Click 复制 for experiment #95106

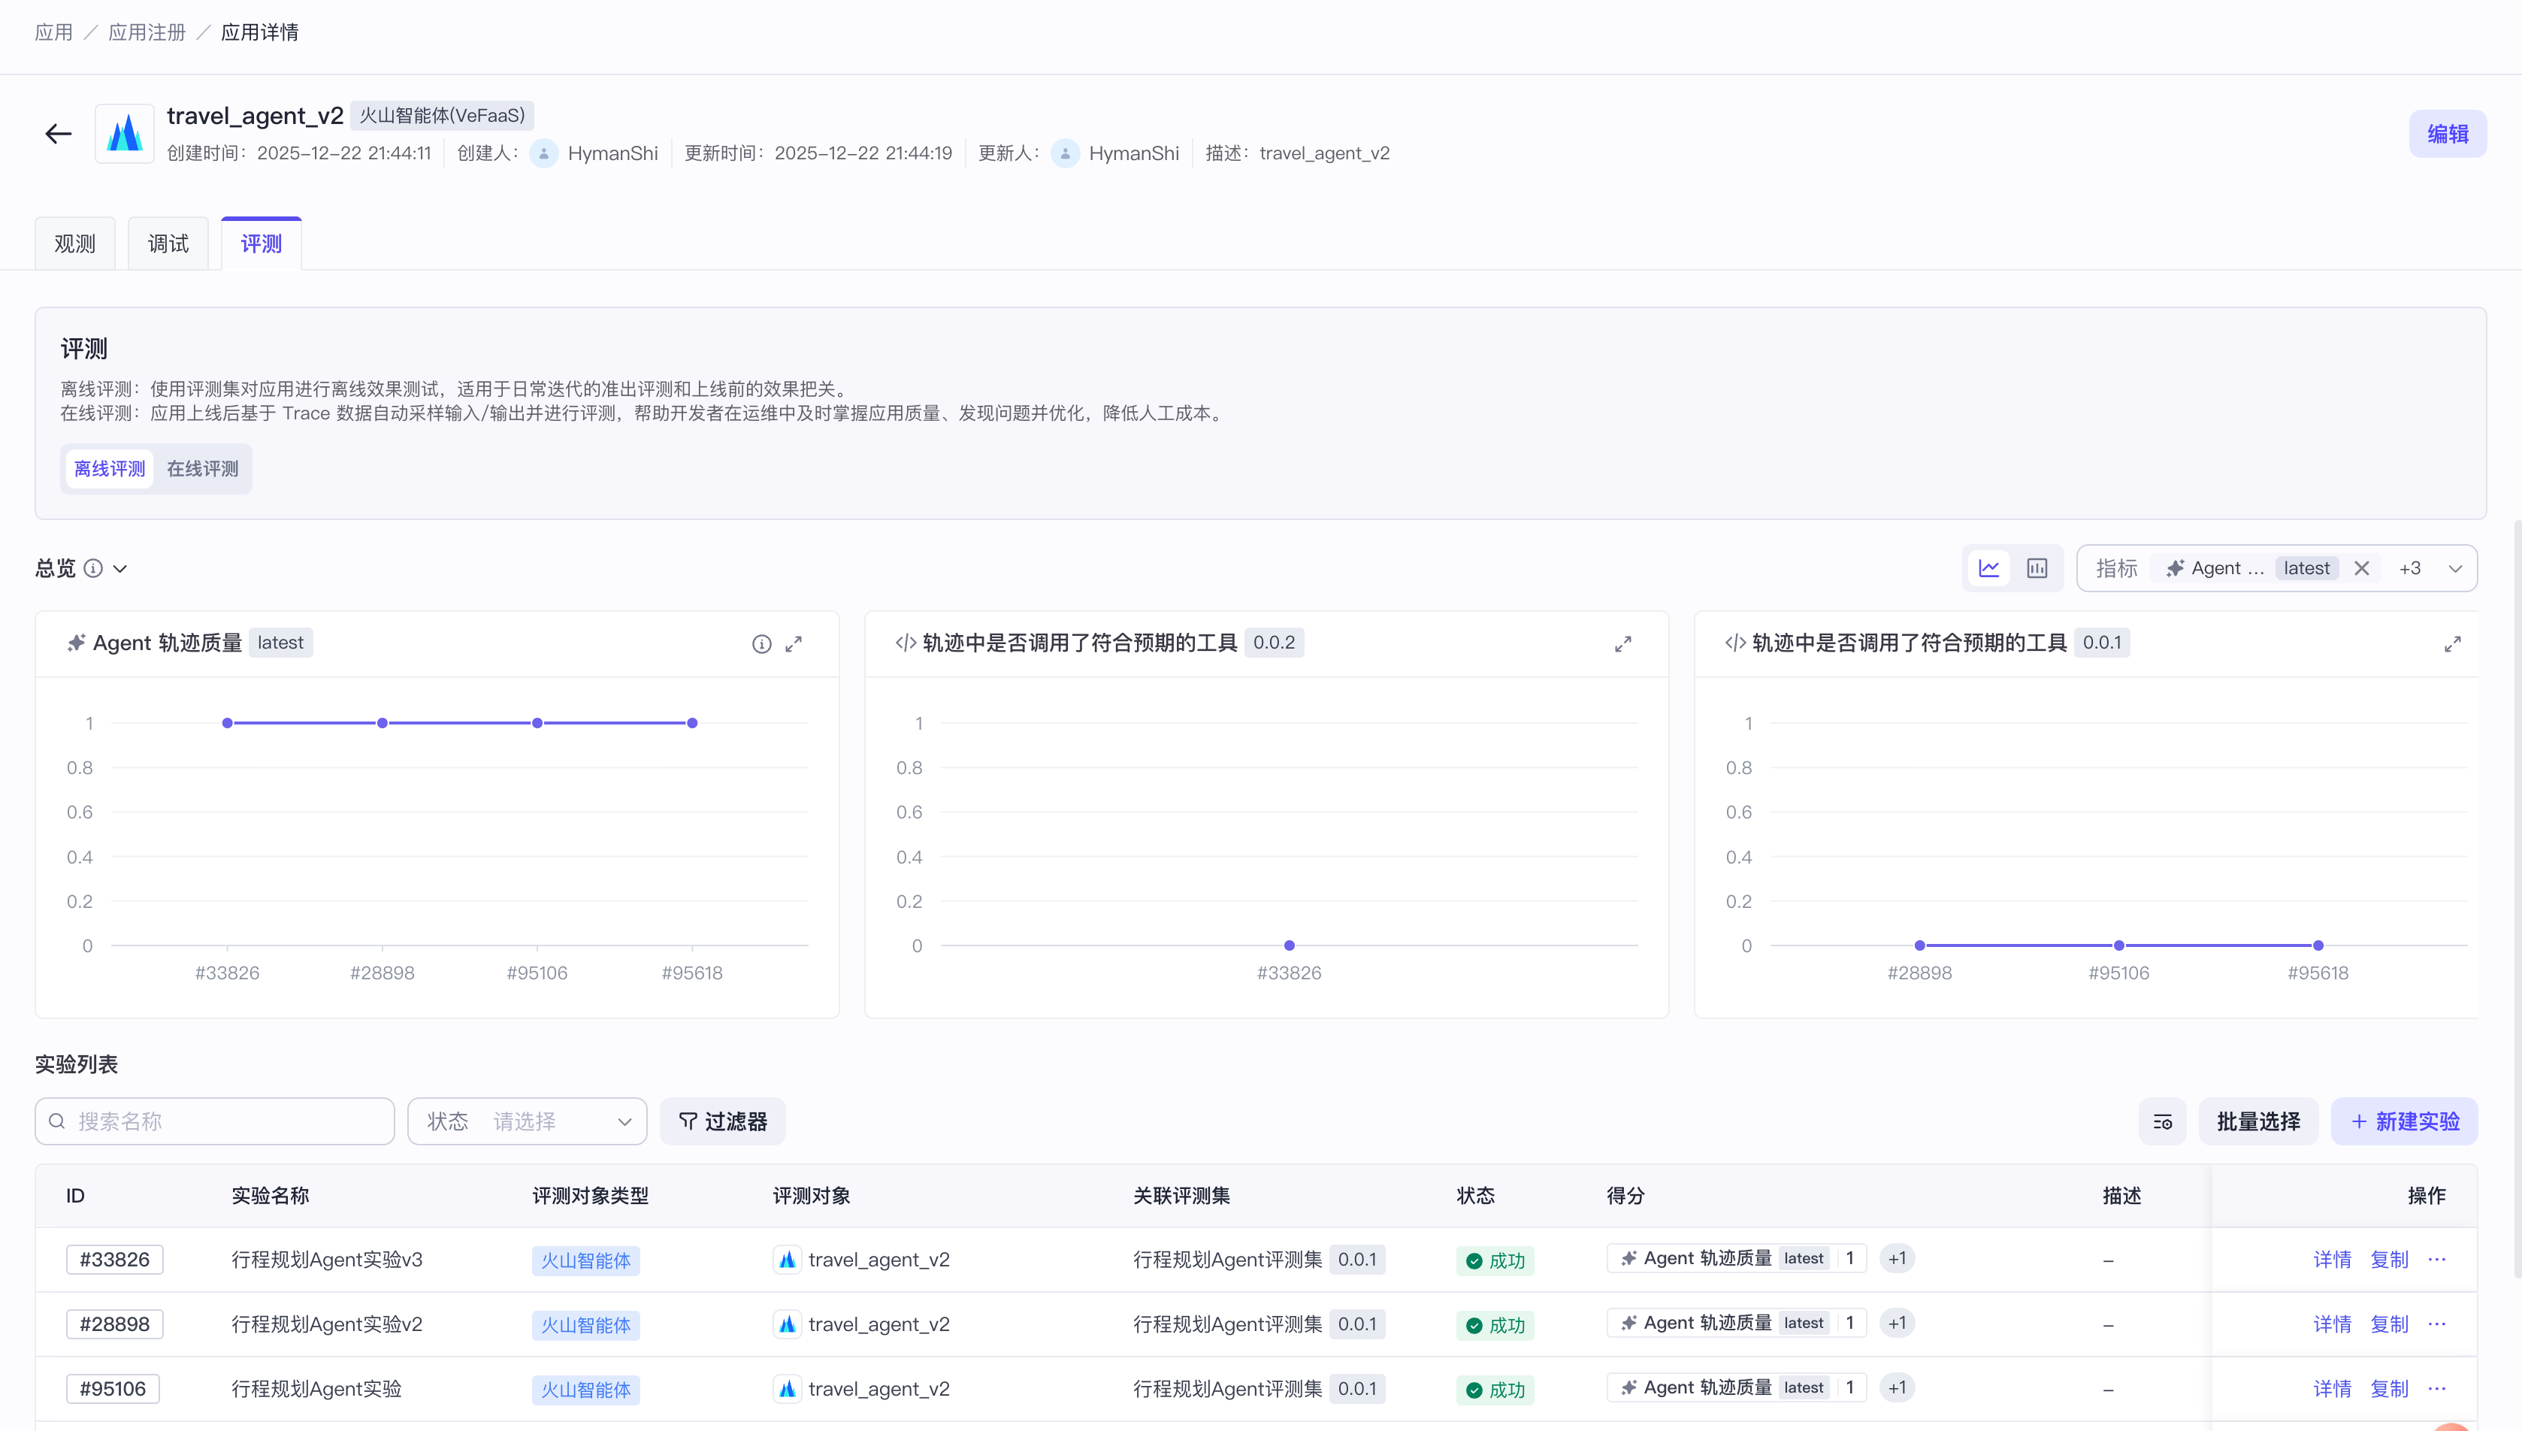(x=2390, y=1389)
